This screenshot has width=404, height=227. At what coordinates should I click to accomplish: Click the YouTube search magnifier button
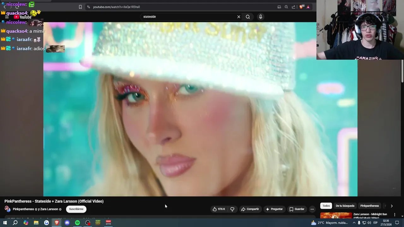pyautogui.click(x=248, y=17)
